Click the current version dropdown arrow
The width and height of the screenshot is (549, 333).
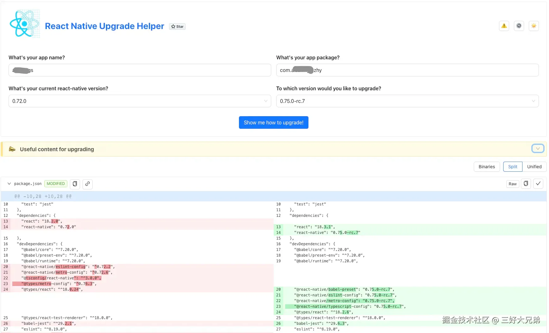pyautogui.click(x=265, y=101)
